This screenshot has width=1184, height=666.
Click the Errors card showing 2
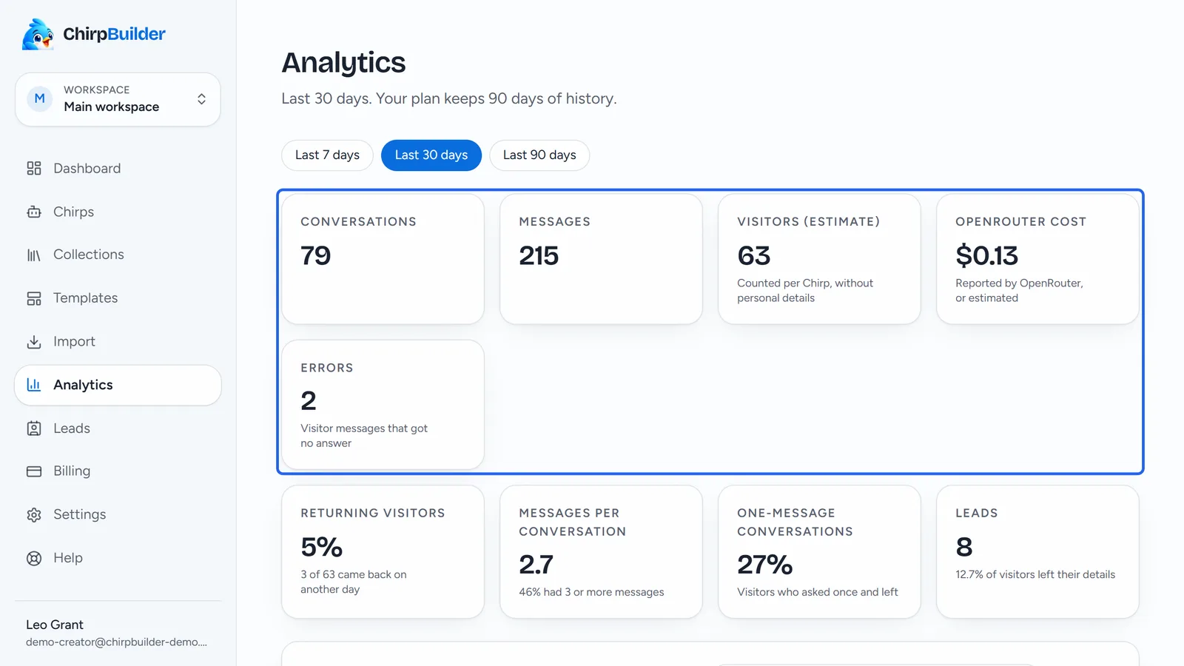click(x=383, y=405)
